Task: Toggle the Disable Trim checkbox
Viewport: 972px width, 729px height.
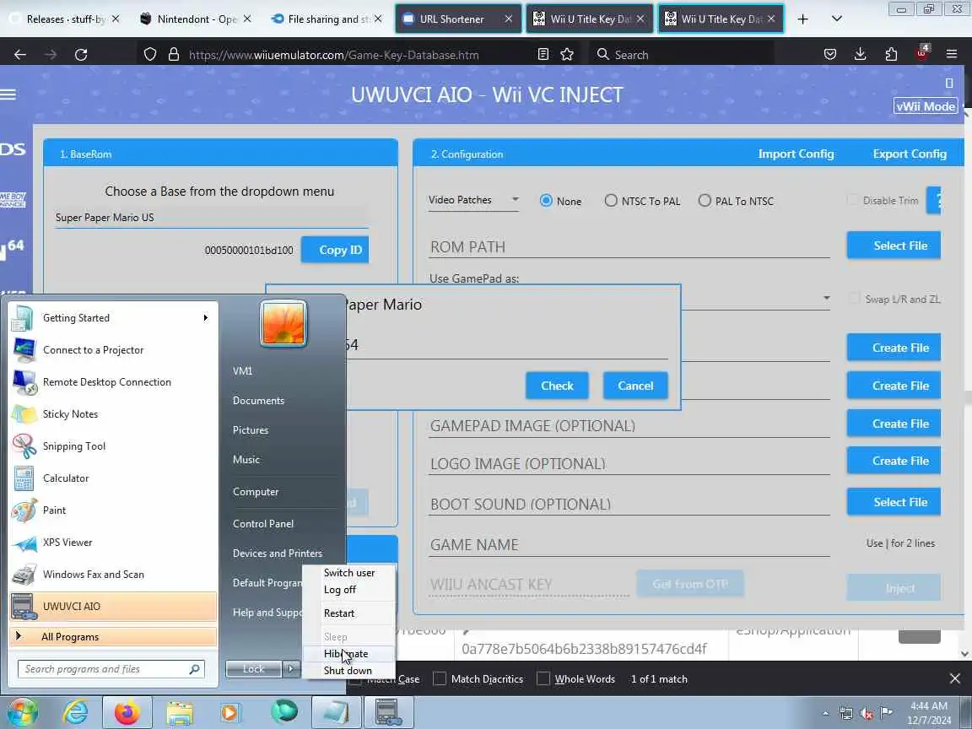Action: click(853, 200)
